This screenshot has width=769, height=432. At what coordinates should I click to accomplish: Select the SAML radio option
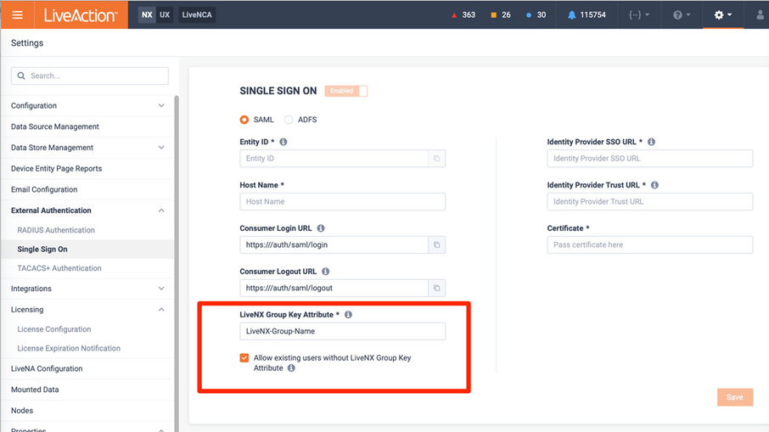click(244, 120)
